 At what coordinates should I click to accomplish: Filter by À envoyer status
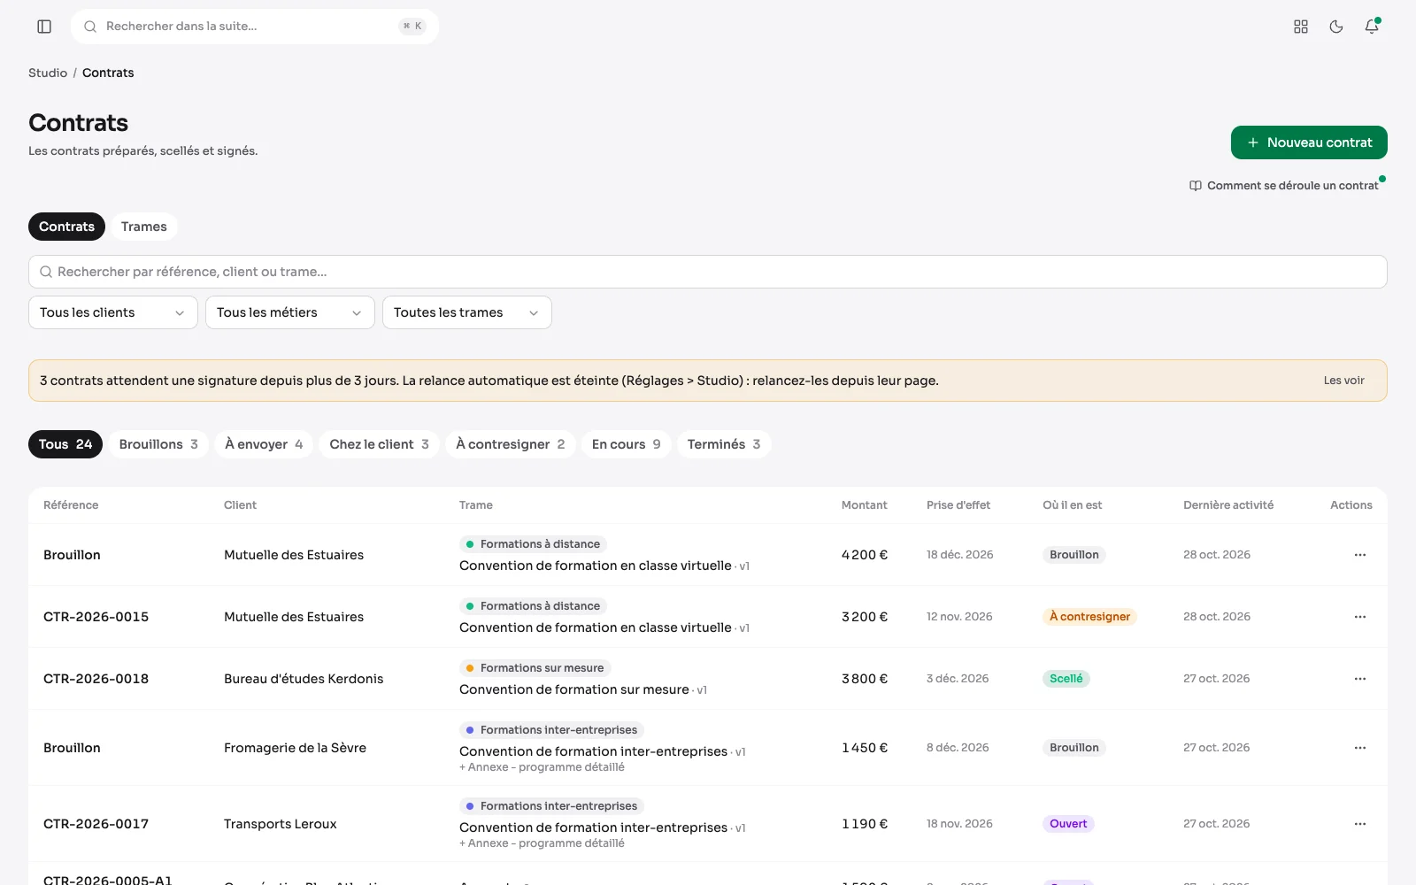[264, 444]
